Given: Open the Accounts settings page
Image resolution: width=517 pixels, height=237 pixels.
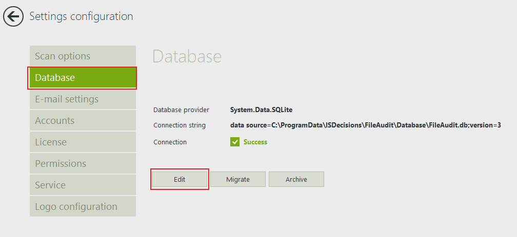Looking at the screenshot, I should click(x=83, y=121).
